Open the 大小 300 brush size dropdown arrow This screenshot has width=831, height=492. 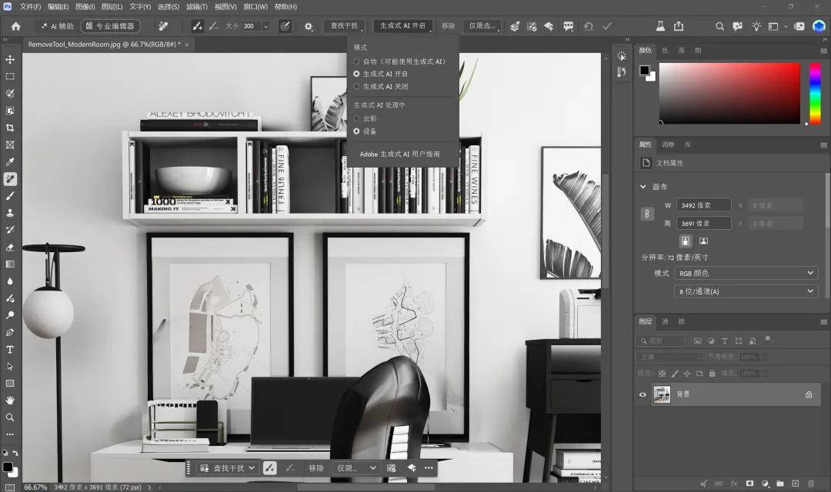(x=266, y=26)
